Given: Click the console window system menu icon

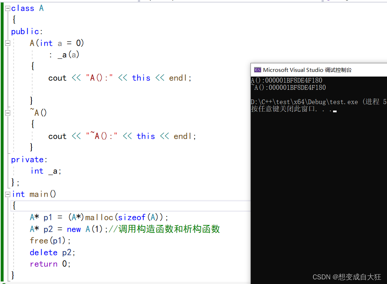Looking at the screenshot, I should [257, 70].
